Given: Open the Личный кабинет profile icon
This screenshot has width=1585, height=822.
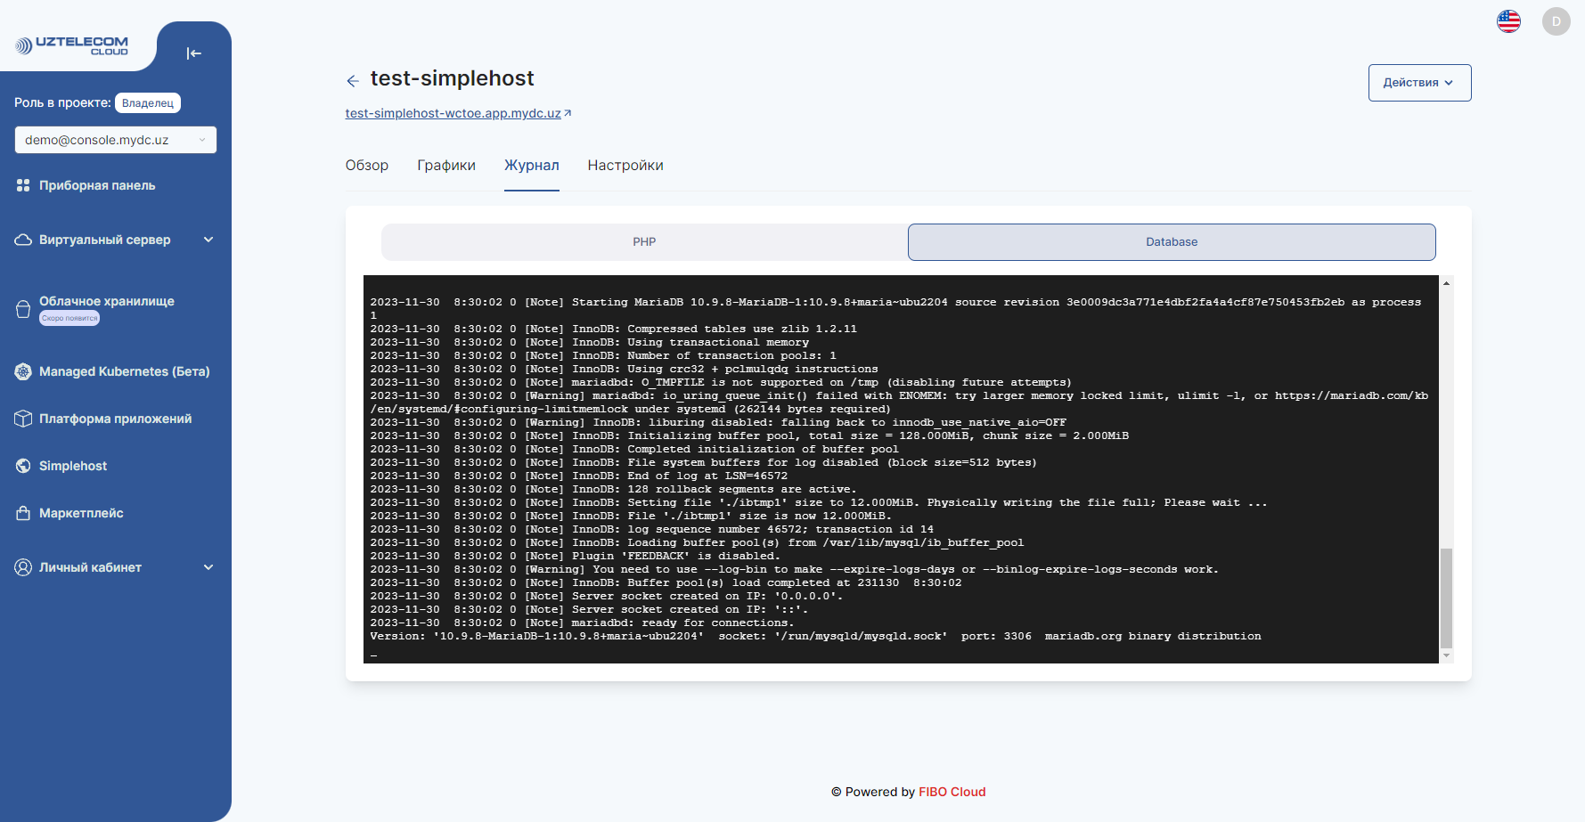Looking at the screenshot, I should click(22, 566).
